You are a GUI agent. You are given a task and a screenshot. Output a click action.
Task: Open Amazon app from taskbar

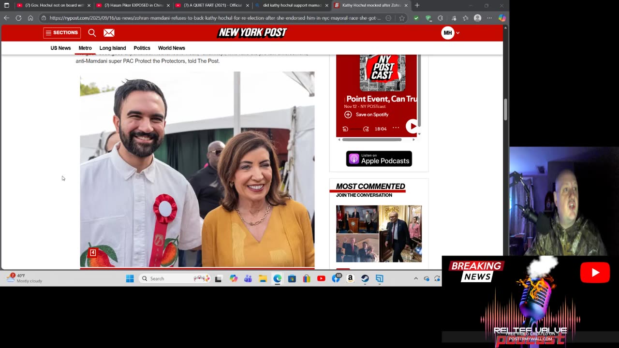[350, 278]
